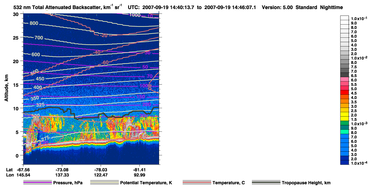Click the green colorbar swatch beside 1.0x10-3
This screenshot has height=189, width=370.
click(345, 123)
